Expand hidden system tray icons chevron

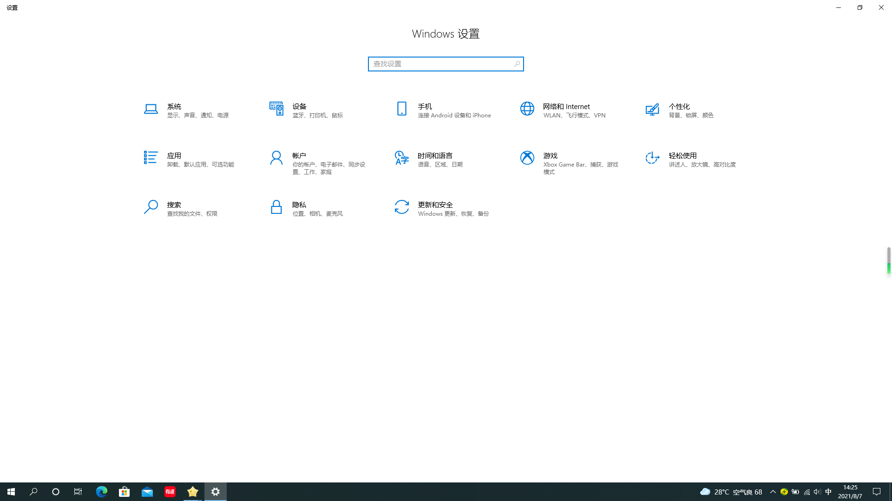(773, 492)
